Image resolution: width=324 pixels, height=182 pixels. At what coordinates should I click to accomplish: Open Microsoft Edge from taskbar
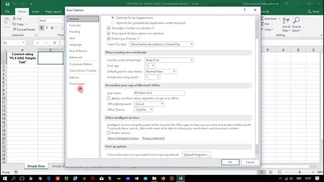point(49,178)
